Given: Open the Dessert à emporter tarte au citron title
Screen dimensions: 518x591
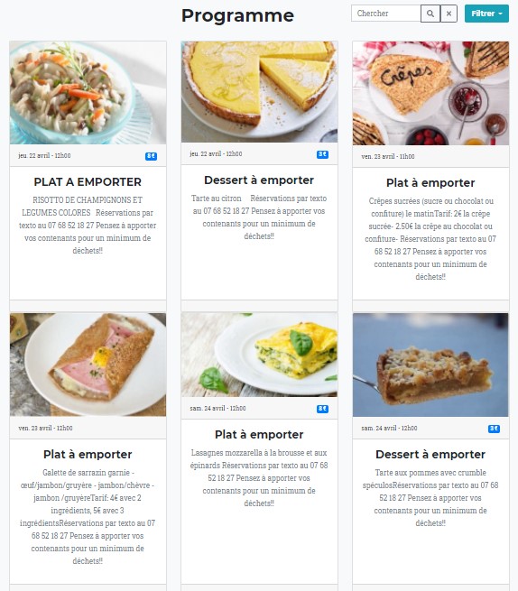Looking at the screenshot, I should (x=259, y=180).
